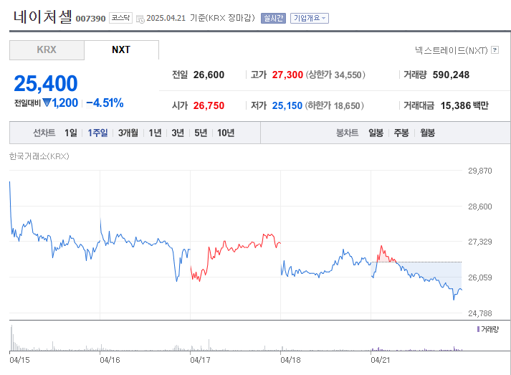Click the calendar icon beside 2025.04.21
The width and height of the screenshot is (511, 375).
[140, 19]
